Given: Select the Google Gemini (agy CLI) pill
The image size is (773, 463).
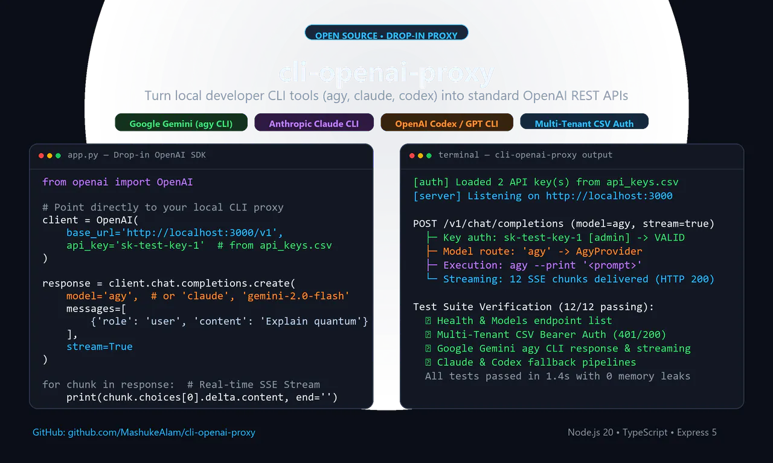Looking at the screenshot, I should pos(181,122).
